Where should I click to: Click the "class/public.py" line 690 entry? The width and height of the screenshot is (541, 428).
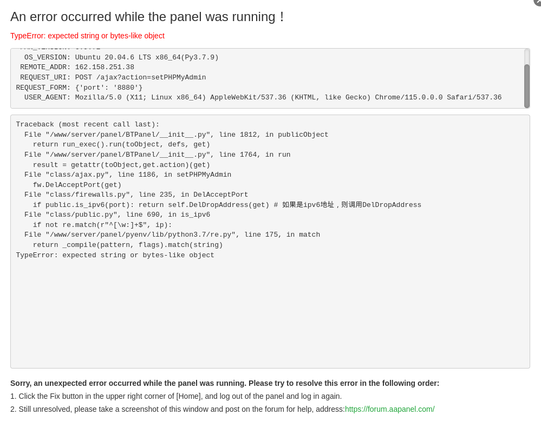pos(117,215)
